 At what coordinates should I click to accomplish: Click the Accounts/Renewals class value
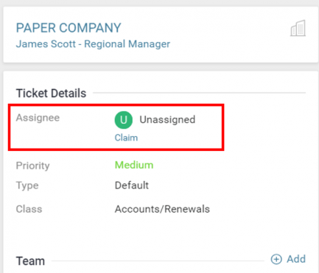tap(162, 209)
